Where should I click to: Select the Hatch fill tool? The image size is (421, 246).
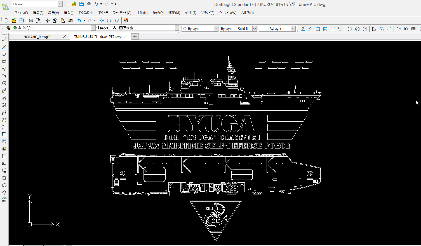pos(4,134)
